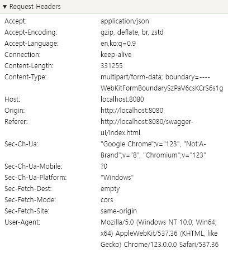Viewport: 228px width, 267px height.
Task: Select the Host value localhost:8080
Action: 122,99
